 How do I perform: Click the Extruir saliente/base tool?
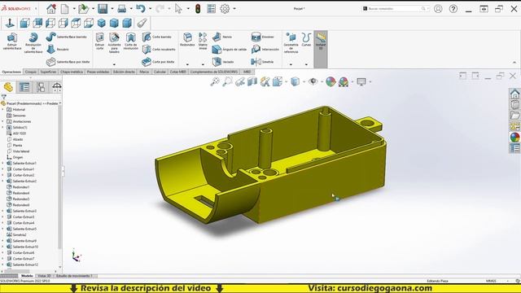pyautogui.click(x=12, y=42)
